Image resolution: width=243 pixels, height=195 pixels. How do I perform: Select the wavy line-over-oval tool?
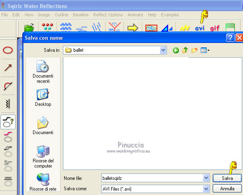(x=8, y=181)
